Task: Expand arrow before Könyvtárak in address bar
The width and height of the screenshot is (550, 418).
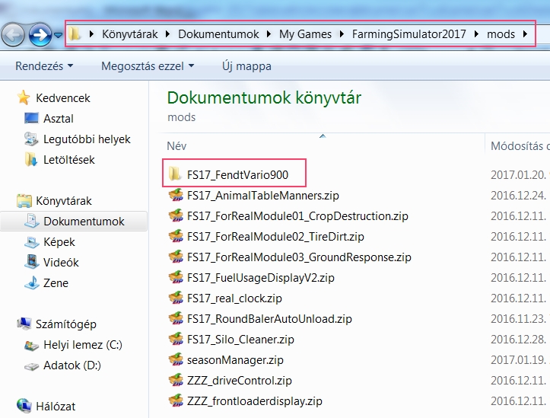Action: coord(91,34)
